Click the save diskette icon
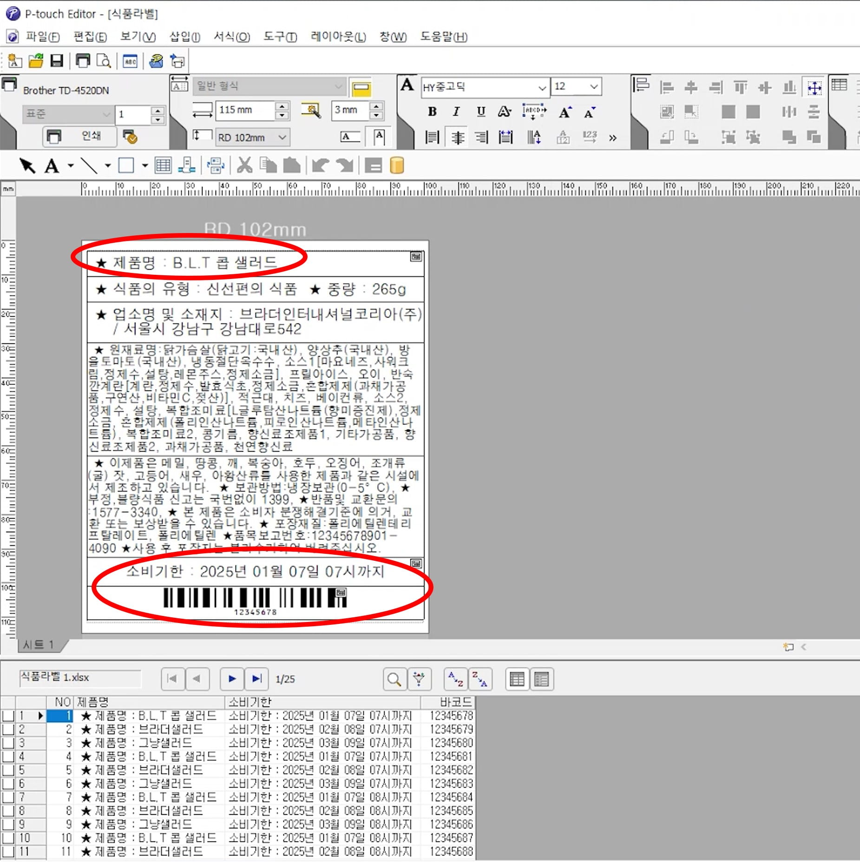This screenshot has height=862, width=860. click(57, 61)
